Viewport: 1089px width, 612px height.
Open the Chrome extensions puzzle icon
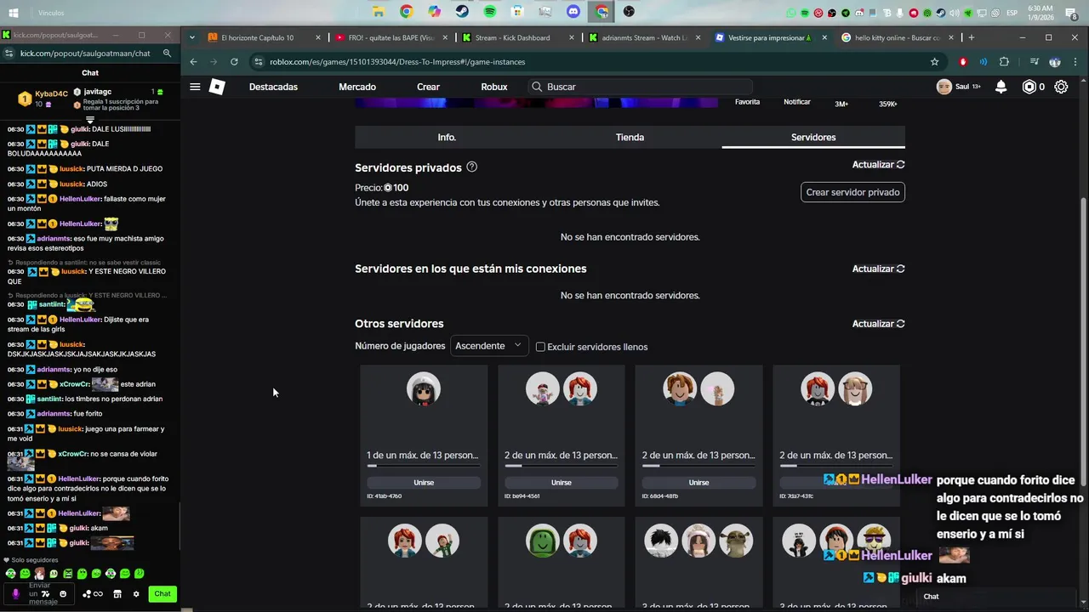point(1004,61)
